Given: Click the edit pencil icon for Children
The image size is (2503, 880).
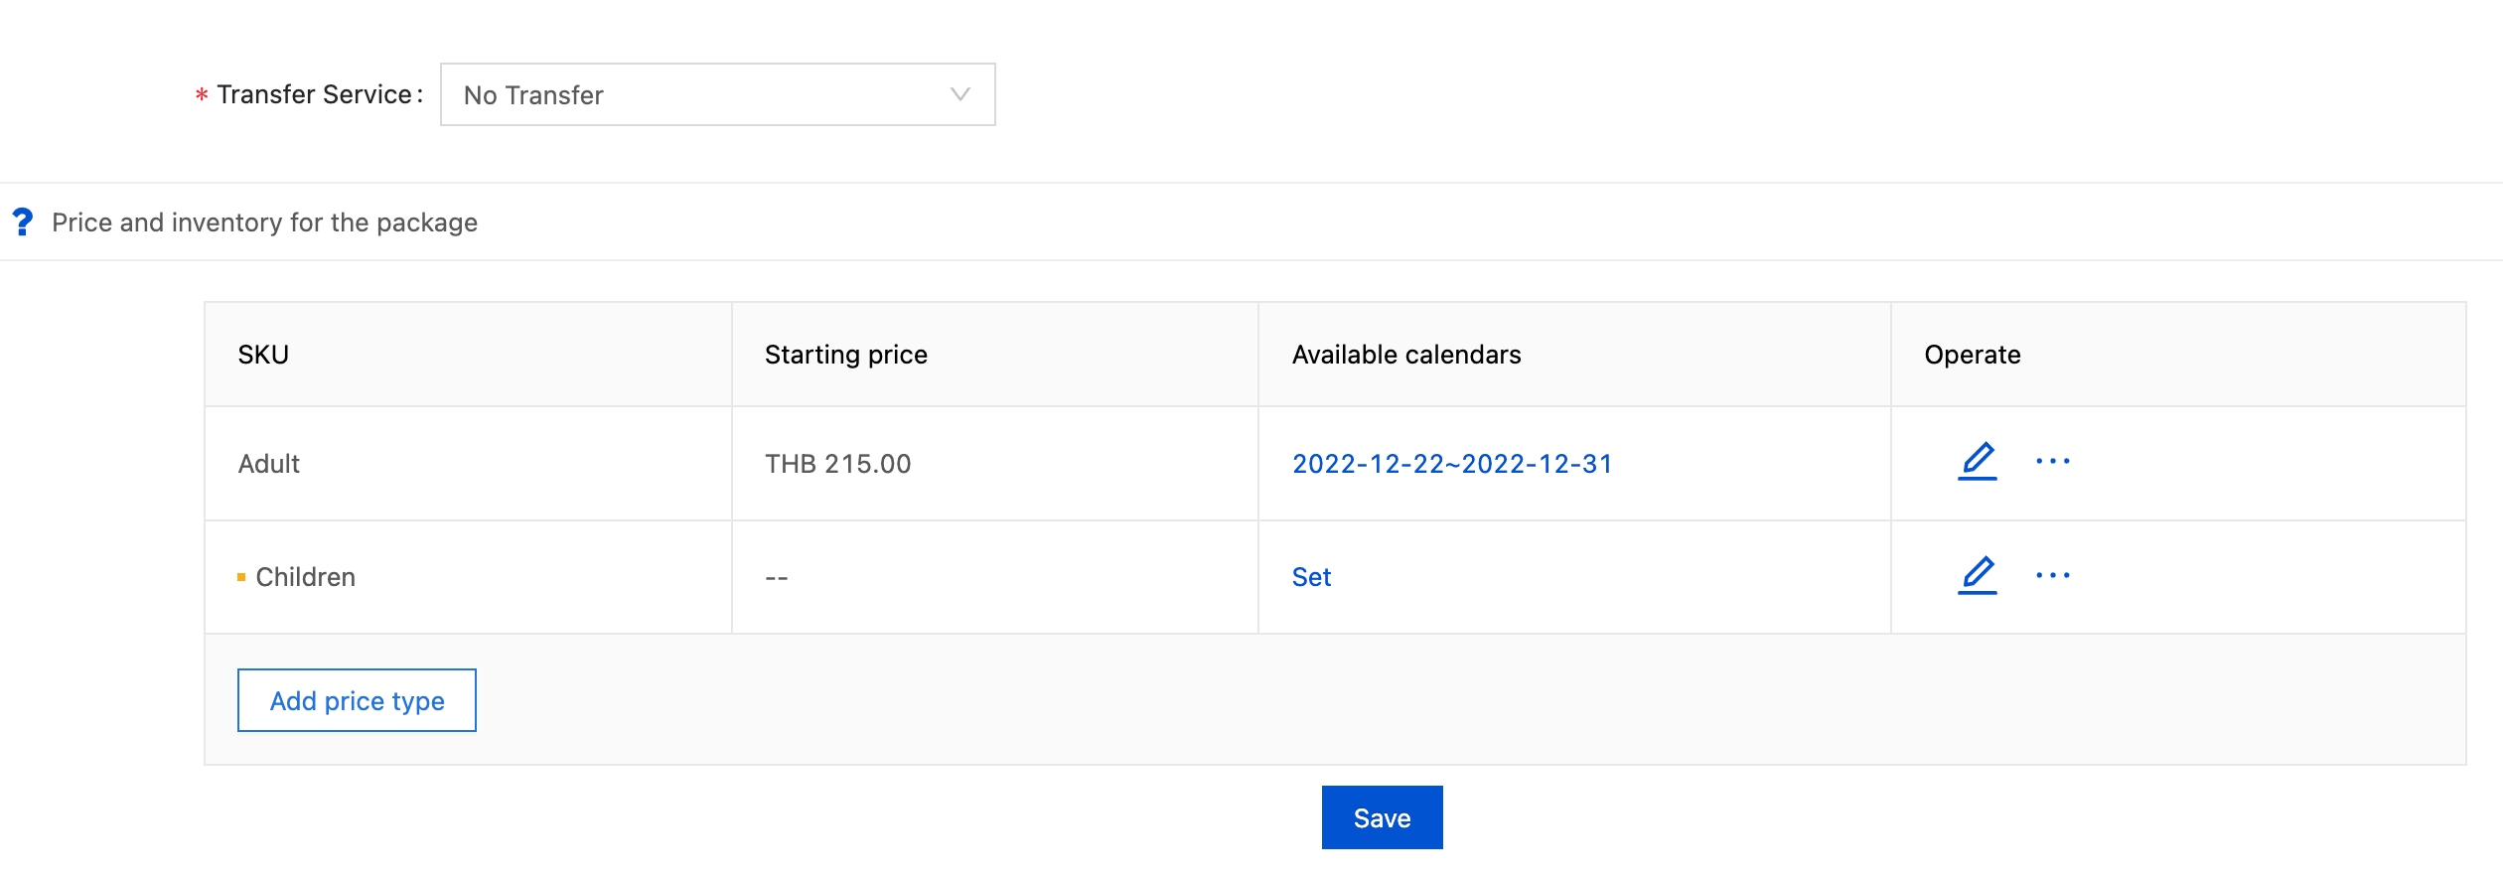Looking at the screenshot, I should [x=1977, y=576].
